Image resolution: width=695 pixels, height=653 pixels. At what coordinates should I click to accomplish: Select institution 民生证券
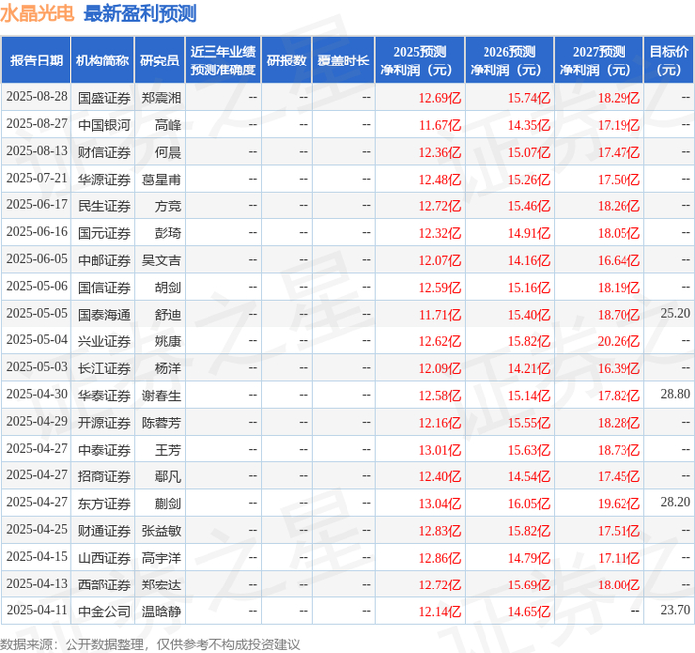[x=104, y=206]
